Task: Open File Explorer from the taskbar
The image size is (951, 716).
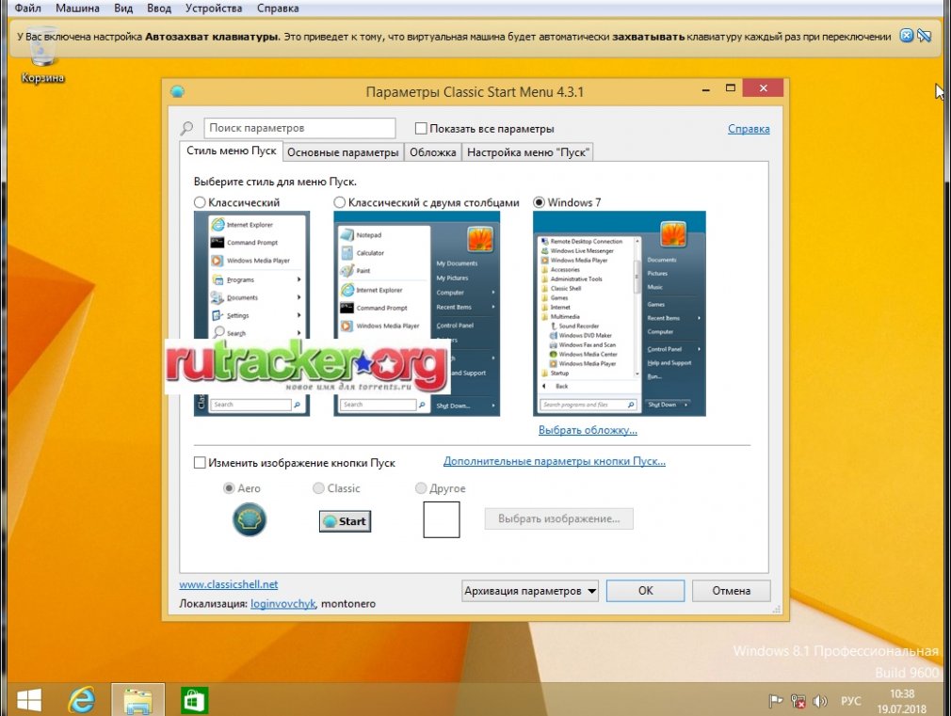Action: [137, 700]
